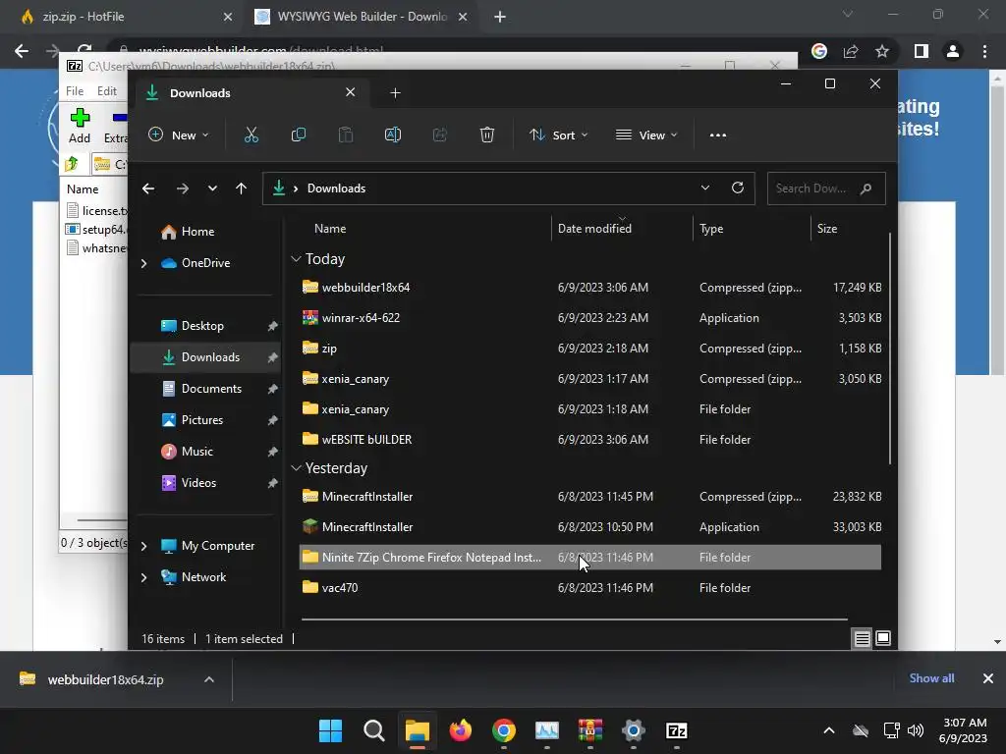Add a new File Explorer tab
1006x754 pixels.
pyautogui.click(x=395, y=93)
